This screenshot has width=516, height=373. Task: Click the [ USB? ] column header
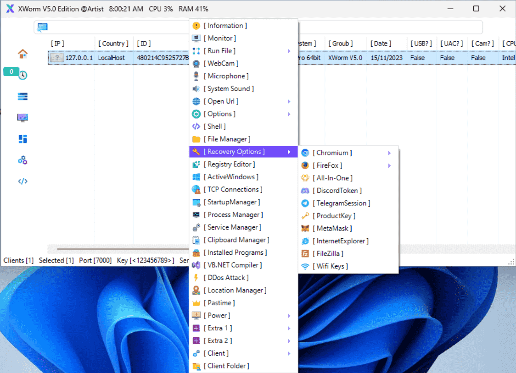click(421, 44)
